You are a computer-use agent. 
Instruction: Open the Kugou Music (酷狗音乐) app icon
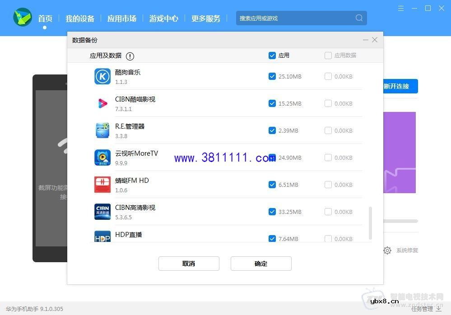(102, 76)
